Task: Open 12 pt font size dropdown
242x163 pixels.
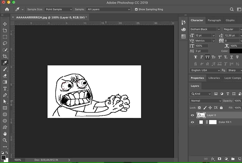Action: point(205,36)
